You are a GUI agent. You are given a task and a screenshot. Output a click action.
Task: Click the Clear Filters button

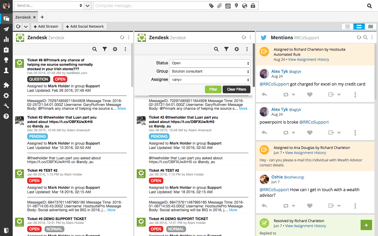(x=237, y=89)
